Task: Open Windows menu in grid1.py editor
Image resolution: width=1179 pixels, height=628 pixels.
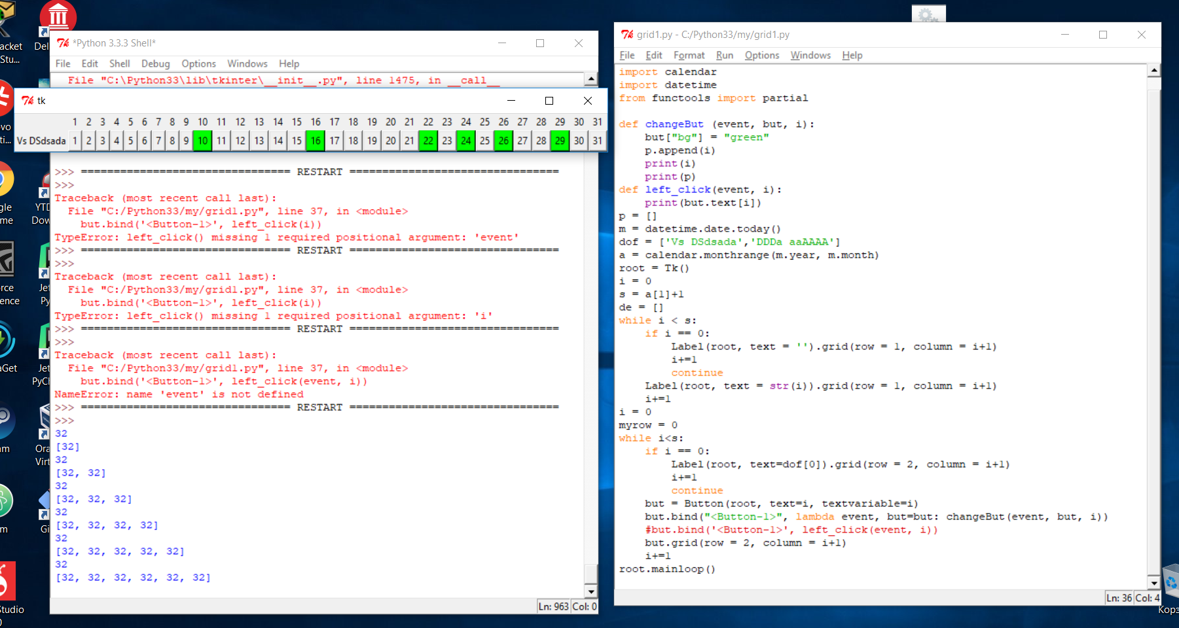Action: (810, 55)
